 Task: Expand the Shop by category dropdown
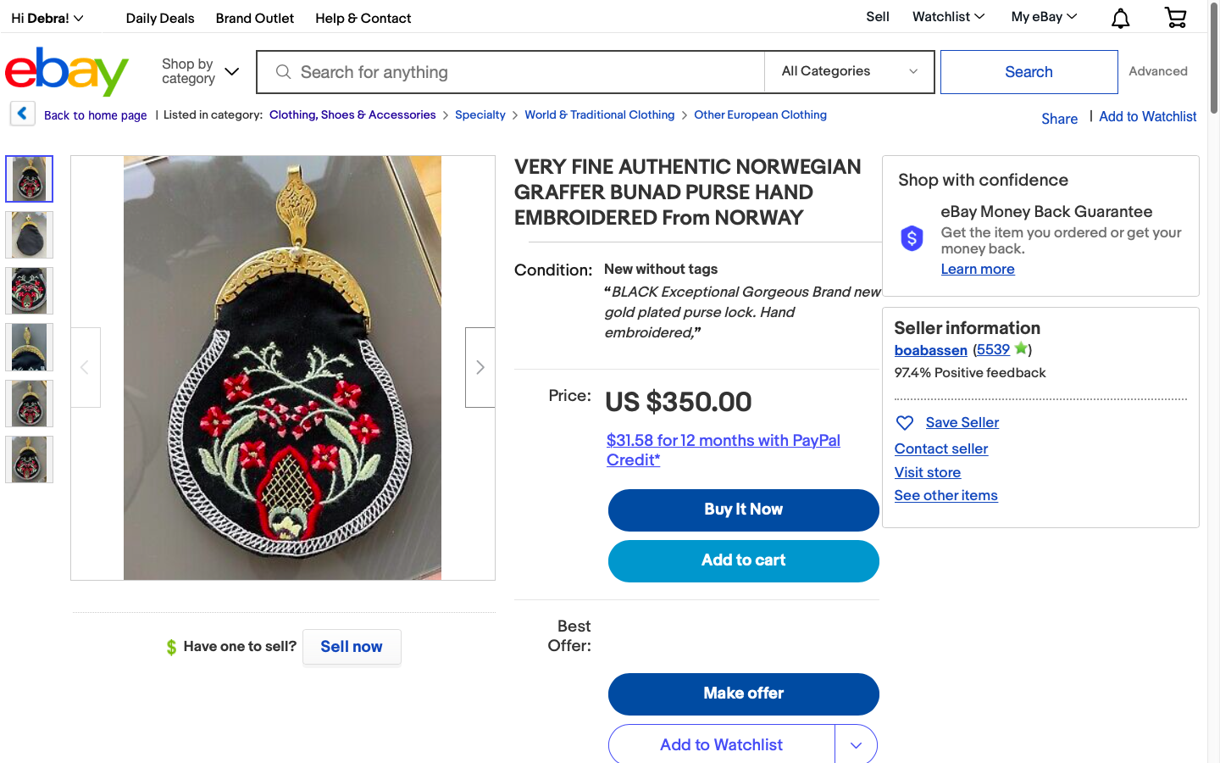200,71
